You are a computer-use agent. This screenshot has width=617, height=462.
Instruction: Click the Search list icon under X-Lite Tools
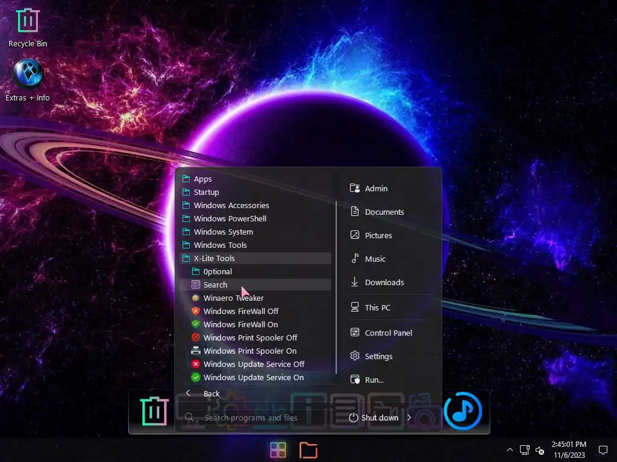[x=196, y=285]
